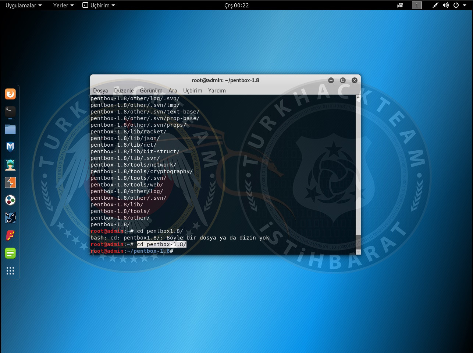Click the scroll-up arrow of the terminal scrollbar

(358, 97)
